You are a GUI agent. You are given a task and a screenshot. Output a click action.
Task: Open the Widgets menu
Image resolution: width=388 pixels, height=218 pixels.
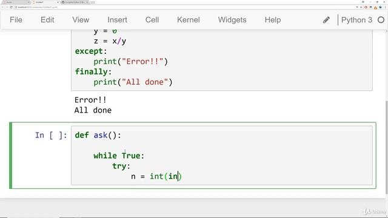[232, 20]
